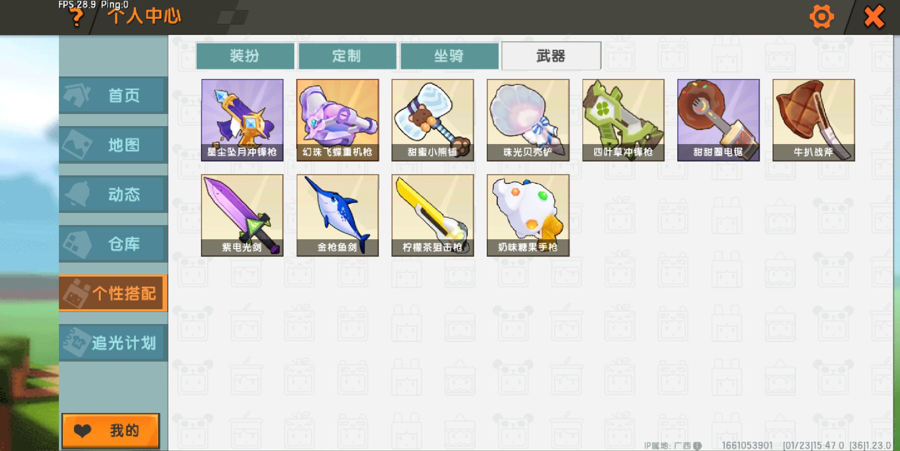Viewport: 900px width, 451px height.
Task: Switch to the 装扮 tab
Action: coord(245,56)
